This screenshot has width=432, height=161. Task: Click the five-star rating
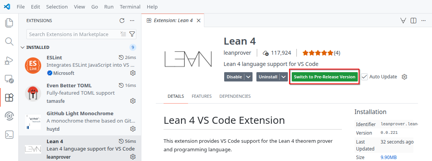(x=317, y=53)
